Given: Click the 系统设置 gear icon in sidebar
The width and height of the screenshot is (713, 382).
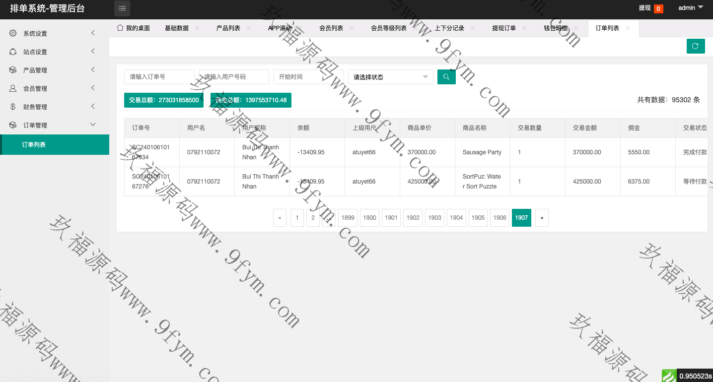Looking at the screenshot, I should click(13, 33).
